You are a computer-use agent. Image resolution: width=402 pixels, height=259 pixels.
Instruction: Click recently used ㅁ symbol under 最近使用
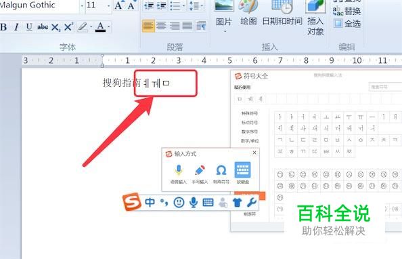(240, 99)
